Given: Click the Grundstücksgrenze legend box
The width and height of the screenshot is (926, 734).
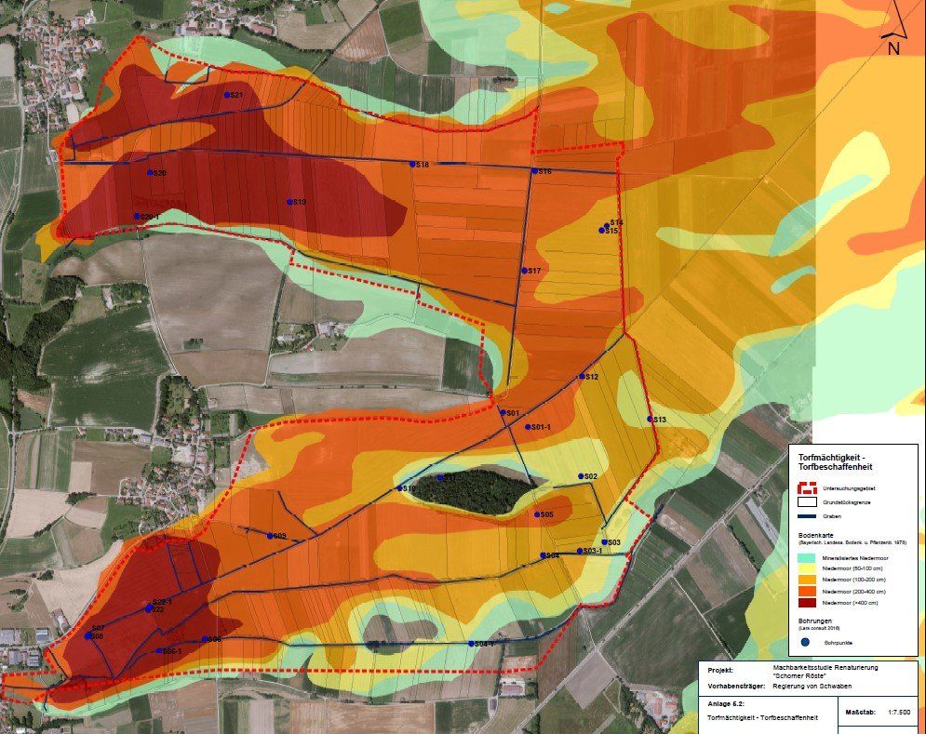Looking at the screenshot, I should [x=807, y=502].
